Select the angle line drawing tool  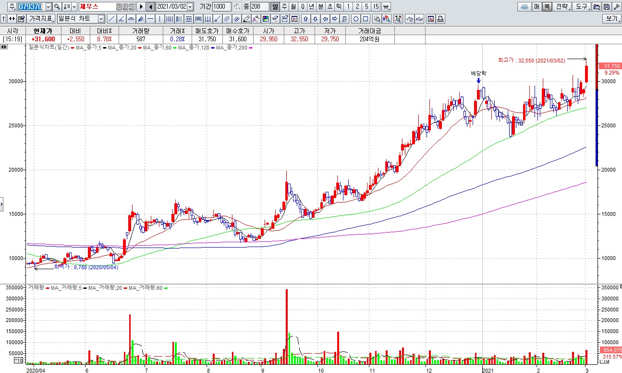(x=122, y=19)
